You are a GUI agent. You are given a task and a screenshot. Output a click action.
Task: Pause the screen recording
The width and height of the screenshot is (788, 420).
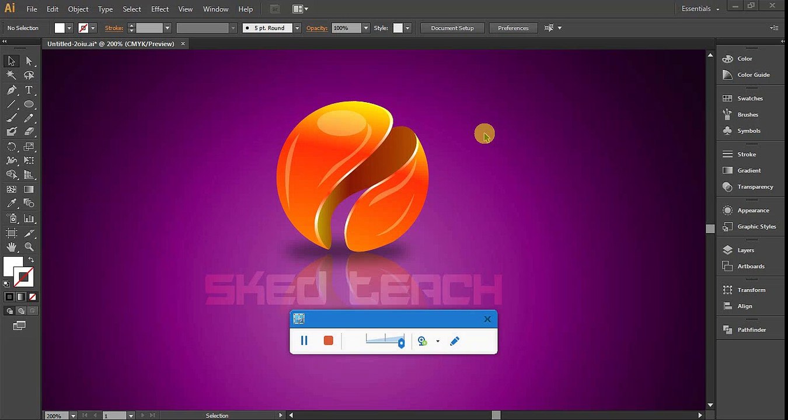pyautogui.click(x=304, y=341)
